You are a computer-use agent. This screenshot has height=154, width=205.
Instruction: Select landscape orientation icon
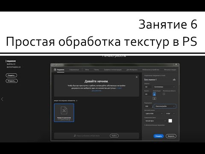[x=154, y=98]
